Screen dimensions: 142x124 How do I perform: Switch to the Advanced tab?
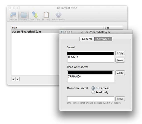(103, 39)
